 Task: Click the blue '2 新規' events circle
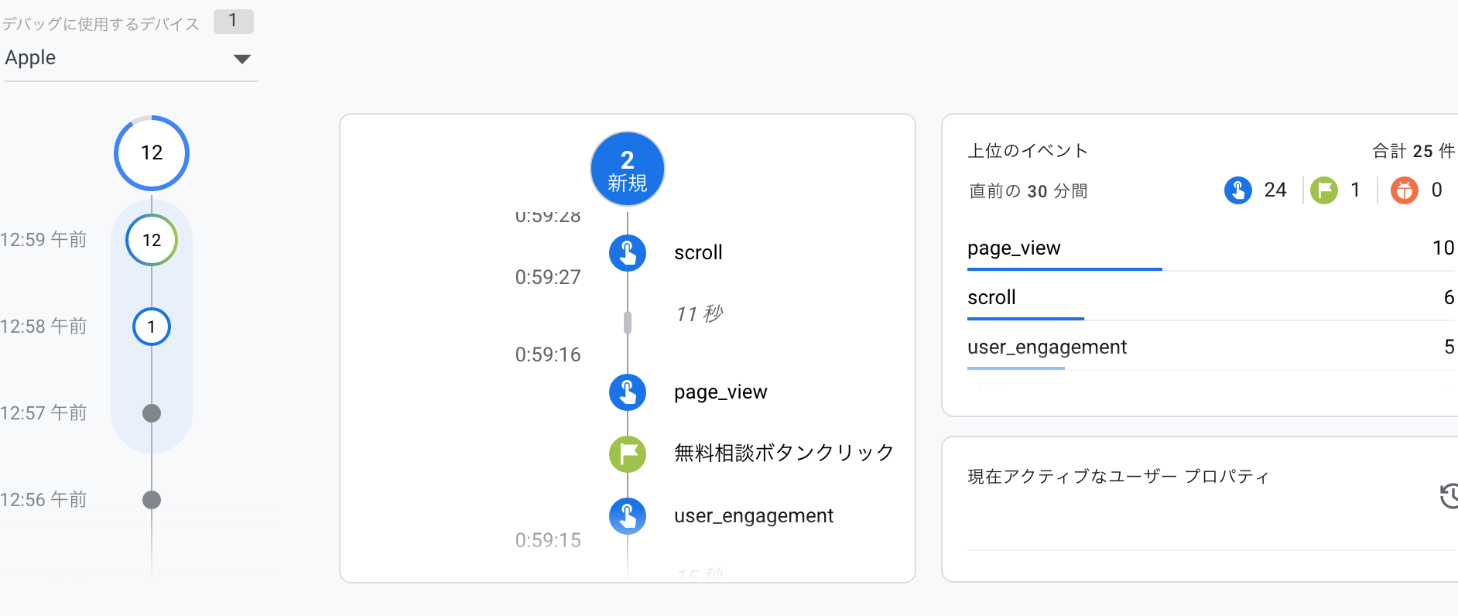point(627,169)
